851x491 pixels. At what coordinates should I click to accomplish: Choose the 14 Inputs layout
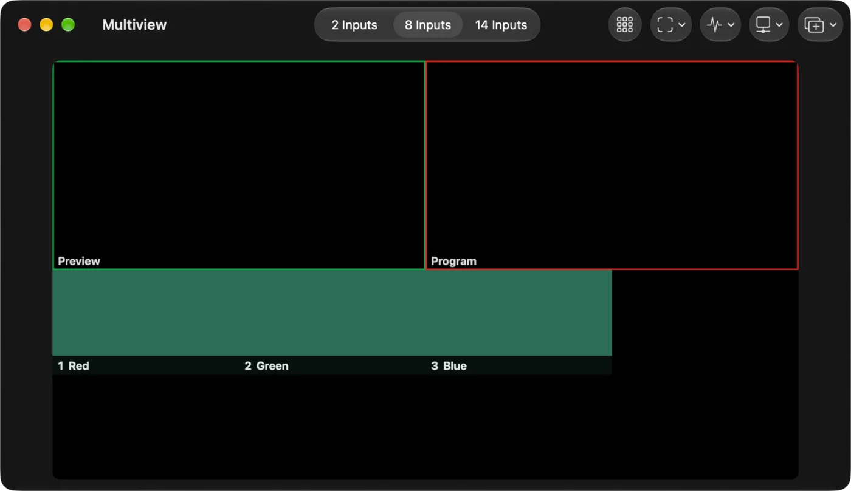[501, 25]
